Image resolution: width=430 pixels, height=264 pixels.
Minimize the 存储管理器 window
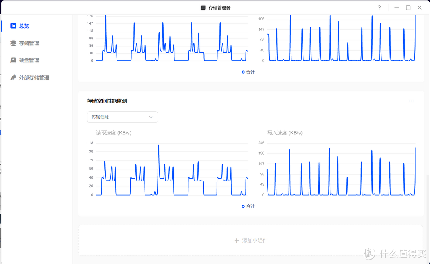pos(397,8)
